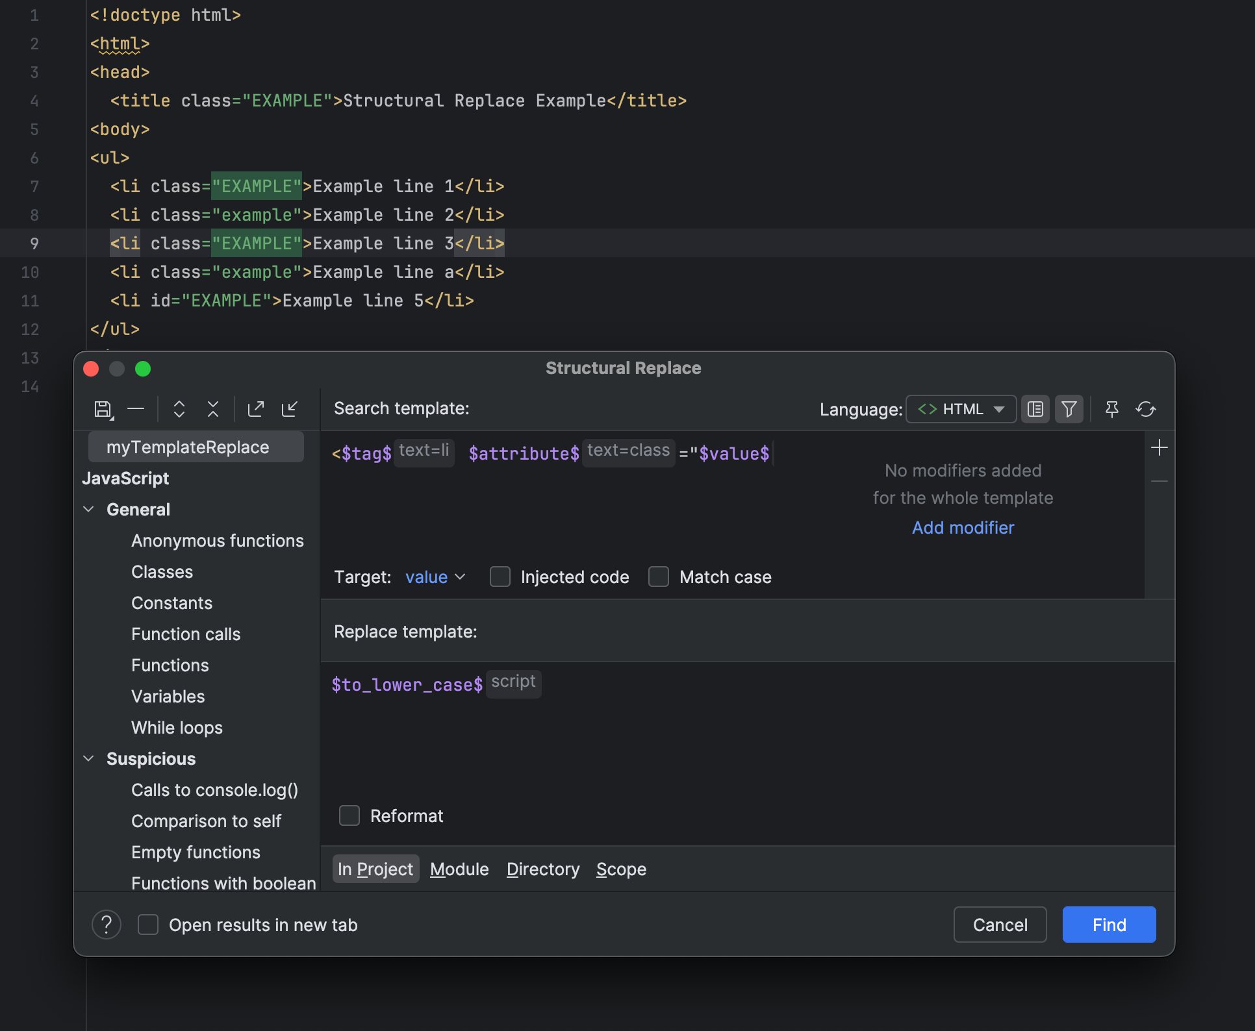Switch search scope to Module
Viewport: 1255px width, 1031px height.
point(459,869)
